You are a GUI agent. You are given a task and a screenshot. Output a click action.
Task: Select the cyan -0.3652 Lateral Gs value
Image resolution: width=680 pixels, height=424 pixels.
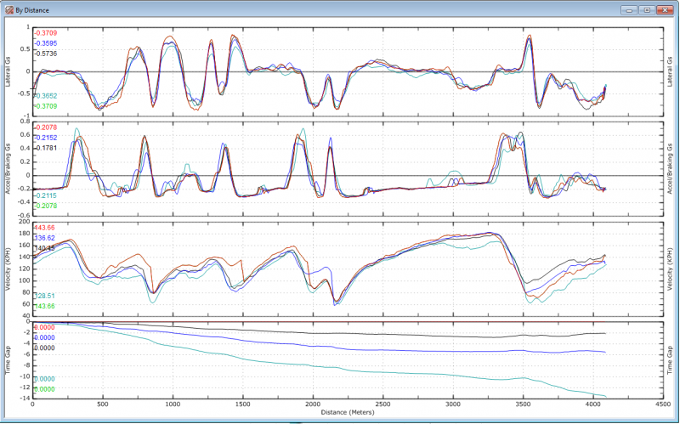[x=46, y=96]
